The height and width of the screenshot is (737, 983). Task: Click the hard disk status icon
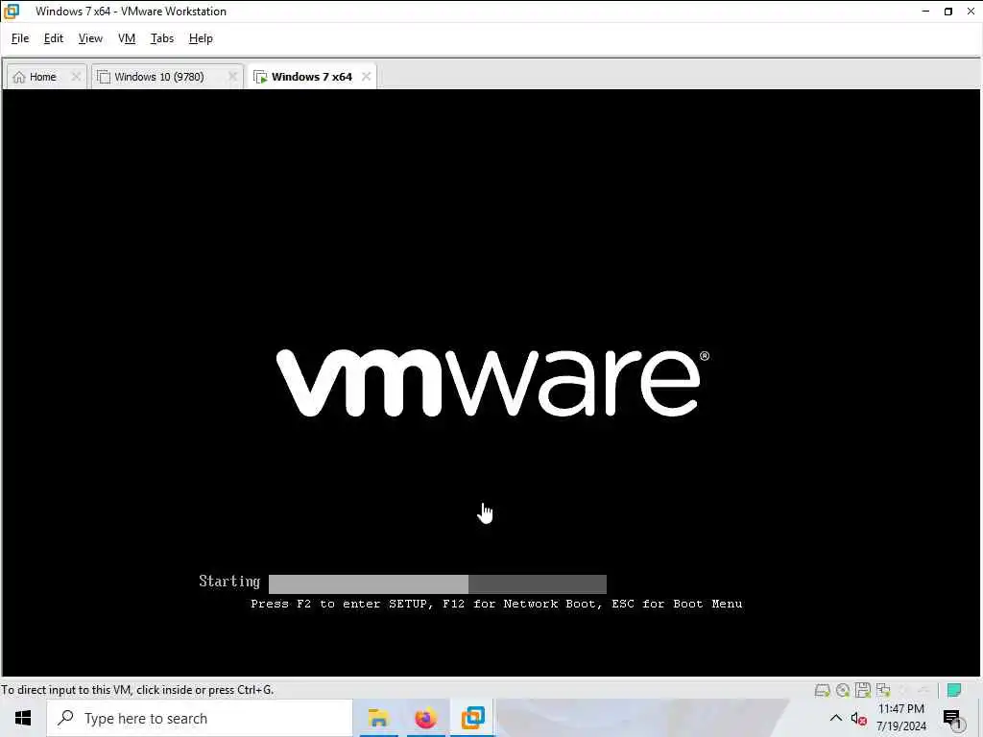click(822, 690)
